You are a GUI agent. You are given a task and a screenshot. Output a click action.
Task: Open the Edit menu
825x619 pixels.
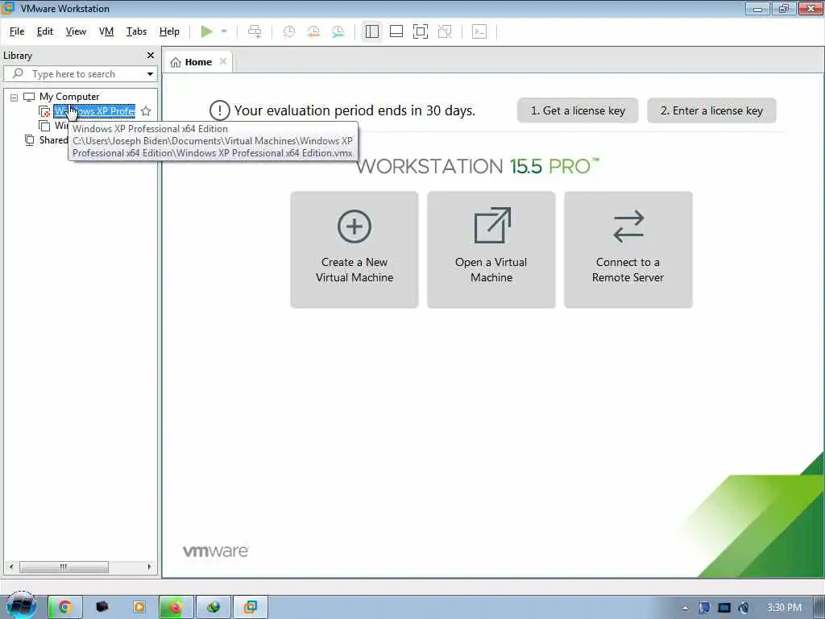(45, 31)
